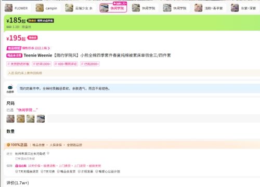Click the delivery address 杭州市滨江区长河街道
The image size is (260, 187).
click(30, 154)
